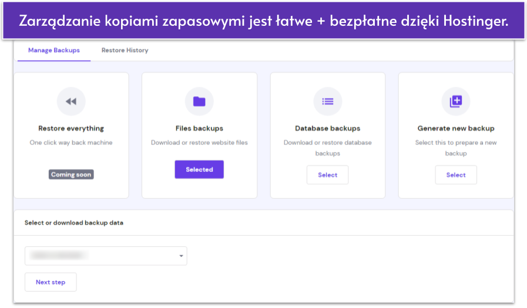527x308 pixels.
Task: Click 'Select or download backup data' heading
Action: tap(73, 223)
